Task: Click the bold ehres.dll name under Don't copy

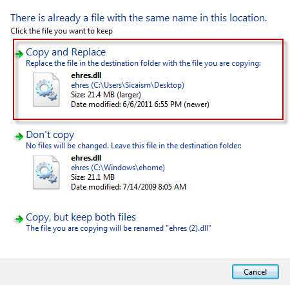Action: (x=86, y=158)
